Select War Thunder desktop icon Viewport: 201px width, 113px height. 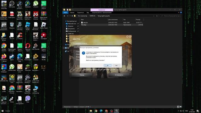36,46
